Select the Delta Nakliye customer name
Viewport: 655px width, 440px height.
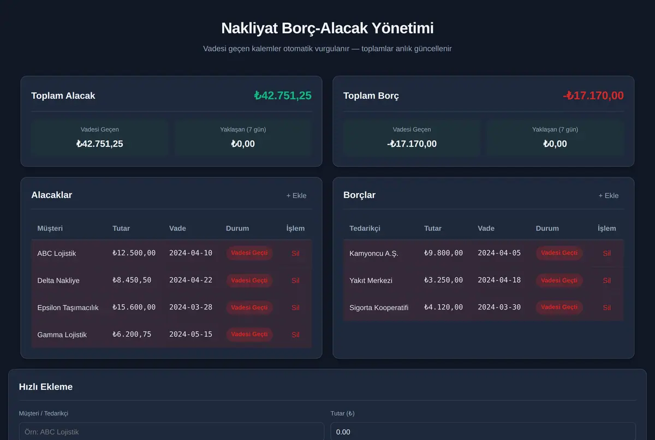point(58,281)
